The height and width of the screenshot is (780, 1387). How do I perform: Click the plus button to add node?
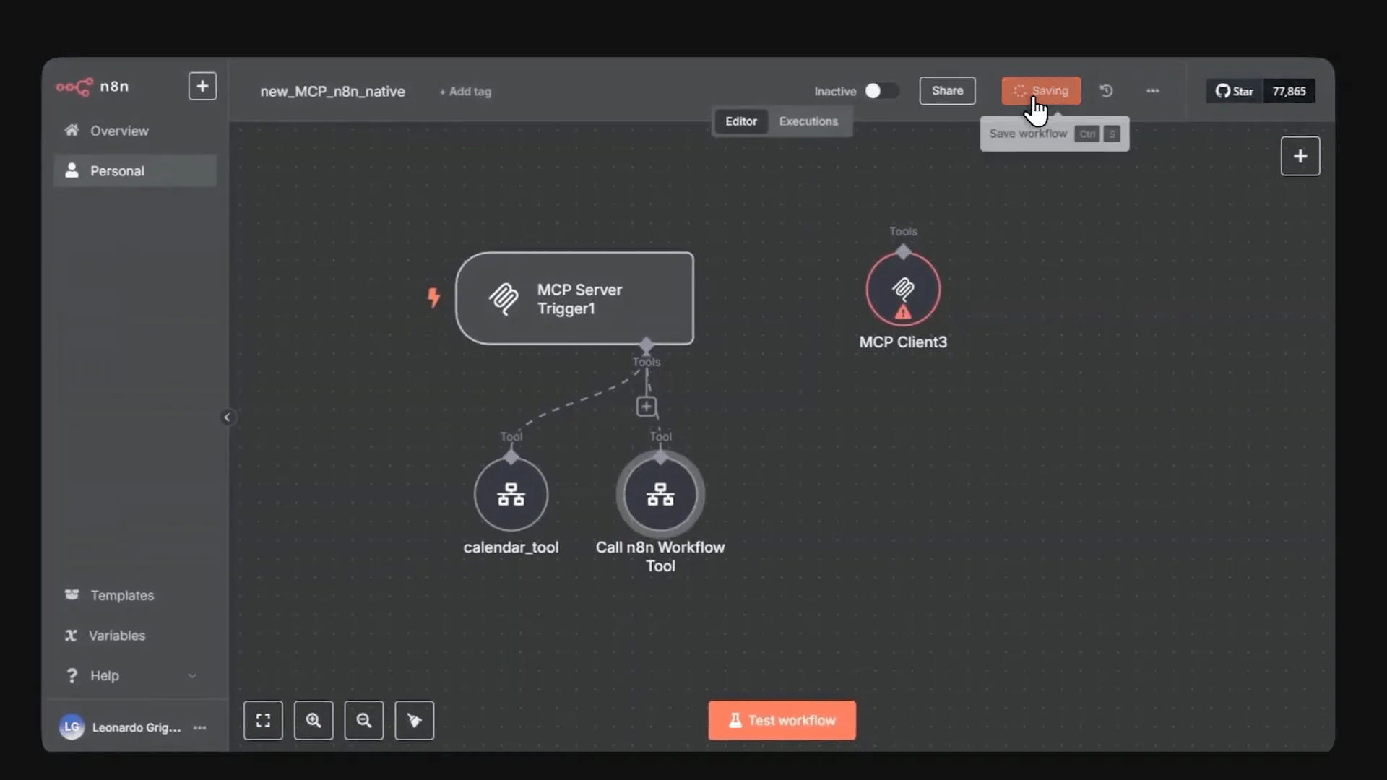tap(1300, 156)
